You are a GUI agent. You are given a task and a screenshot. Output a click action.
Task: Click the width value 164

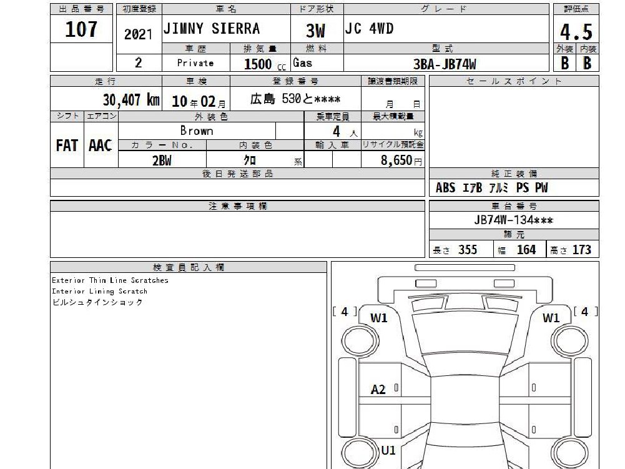tap(526, 250)
